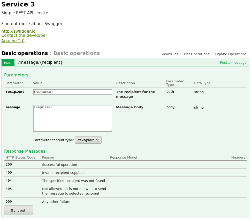
Task: Click the Parameters section heading
Action: click(16, 75)
